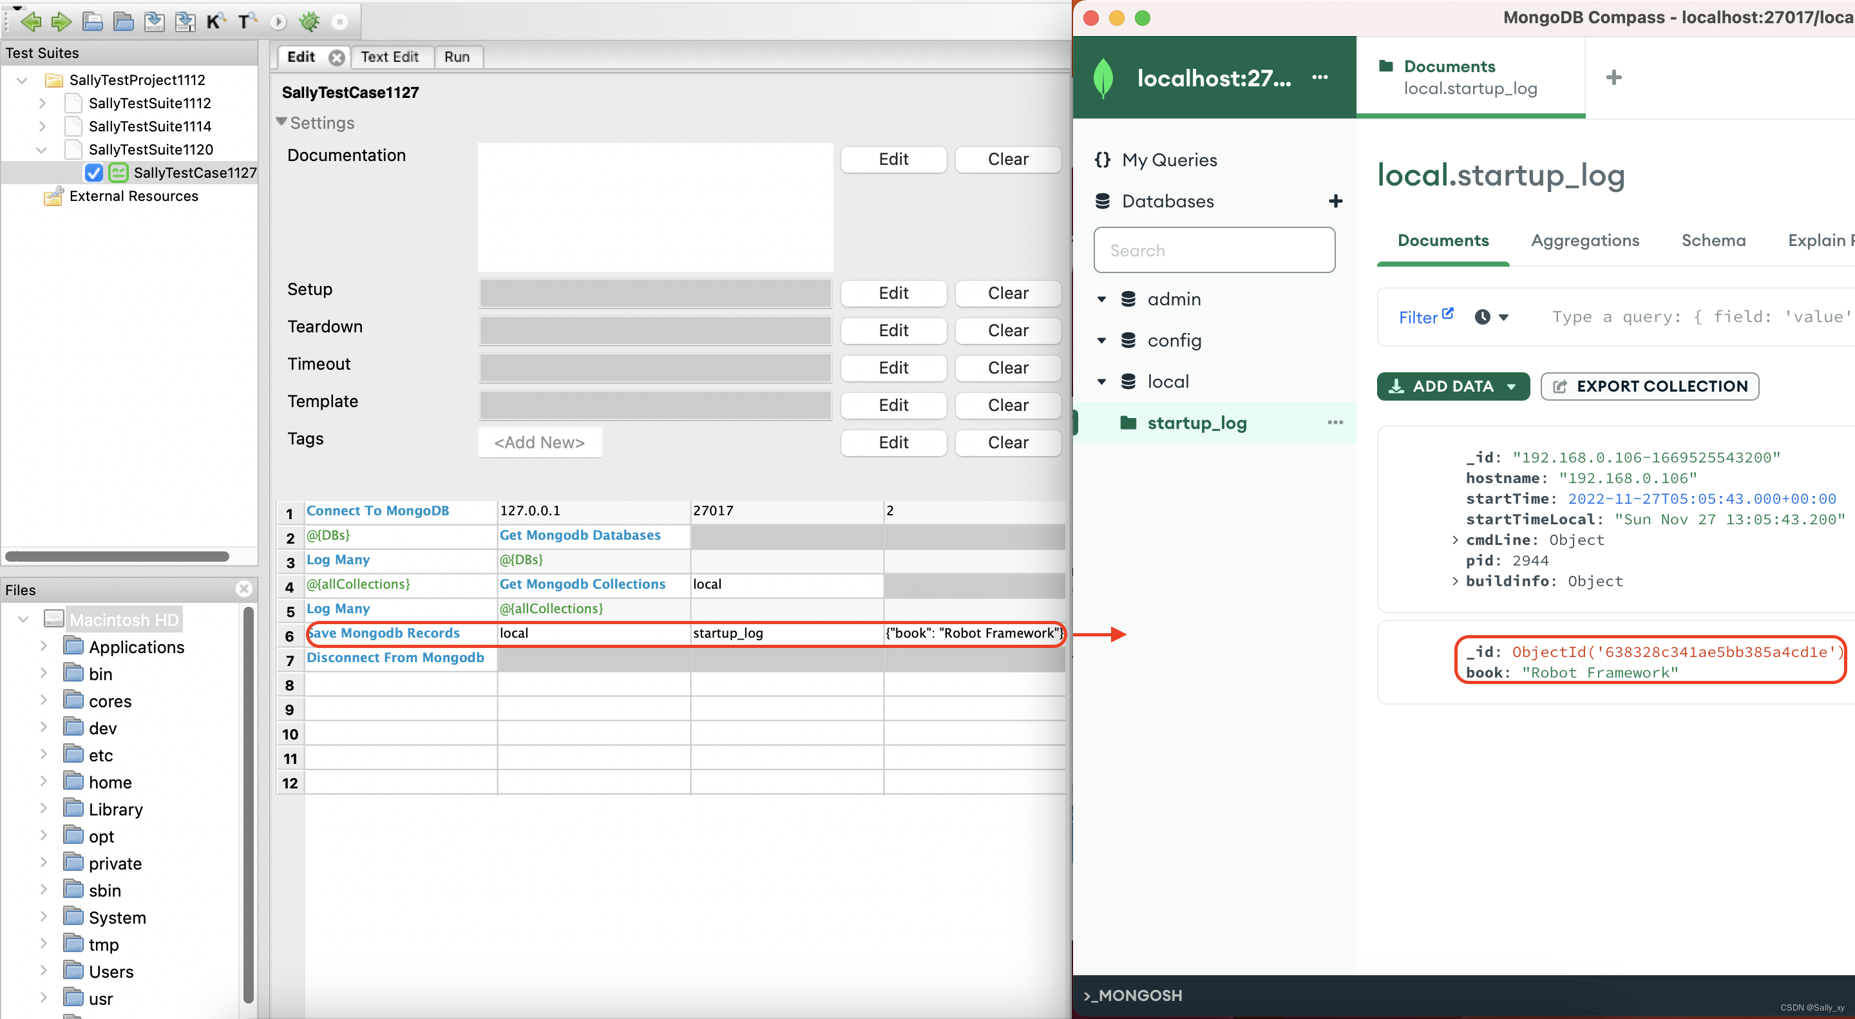This screenshot has height=1019, width=1855.
Task: Click the Save icon in toolbar
Action: point(154,22)
